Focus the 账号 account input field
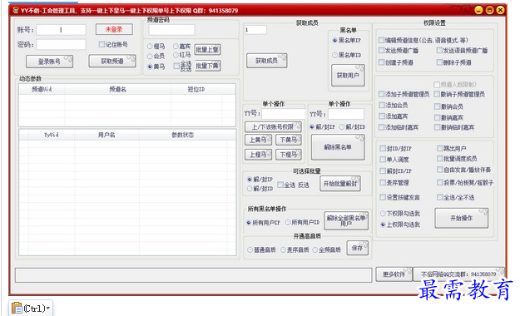 click(61, 29)
